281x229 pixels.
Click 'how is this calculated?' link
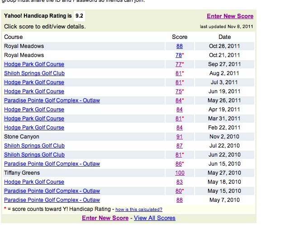tap(138, 210)
